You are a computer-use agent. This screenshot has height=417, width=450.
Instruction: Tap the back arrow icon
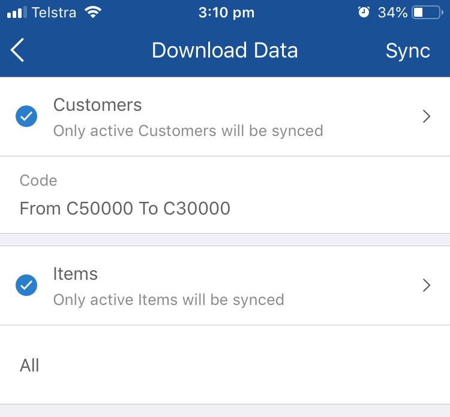17,50
